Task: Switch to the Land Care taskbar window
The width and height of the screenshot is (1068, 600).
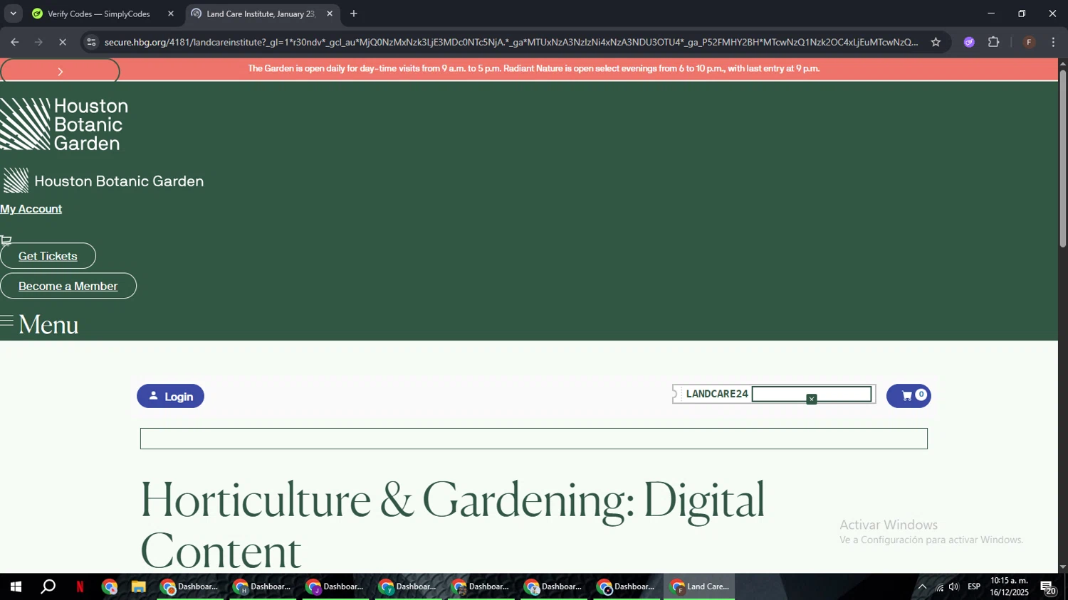Action: pyautogui.click(x=700, y=587)
